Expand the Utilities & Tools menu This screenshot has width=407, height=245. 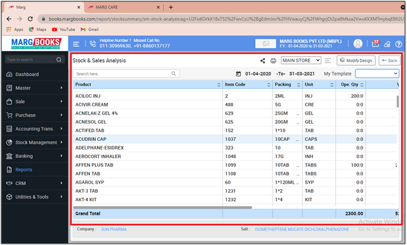click(x=34, y=197)
